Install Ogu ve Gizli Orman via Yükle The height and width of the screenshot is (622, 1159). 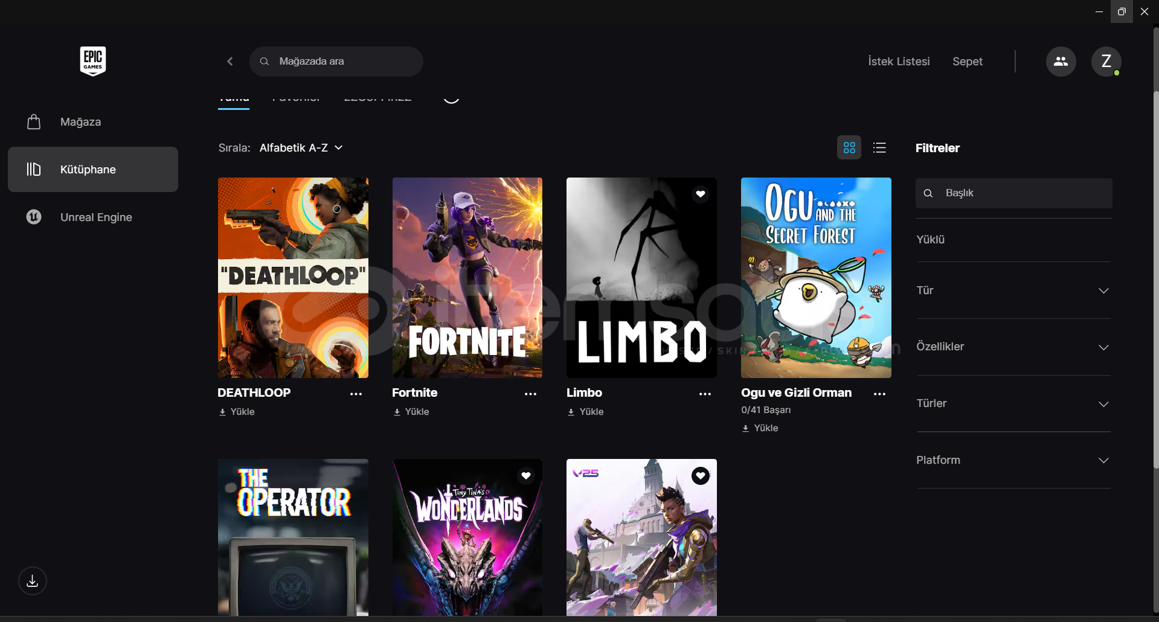[760, 428]
